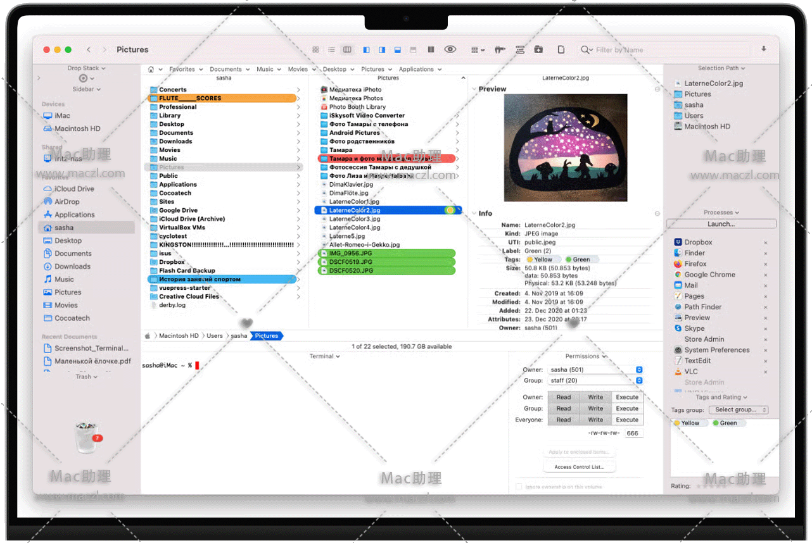Switch to icon view in the toolbar

315,49
